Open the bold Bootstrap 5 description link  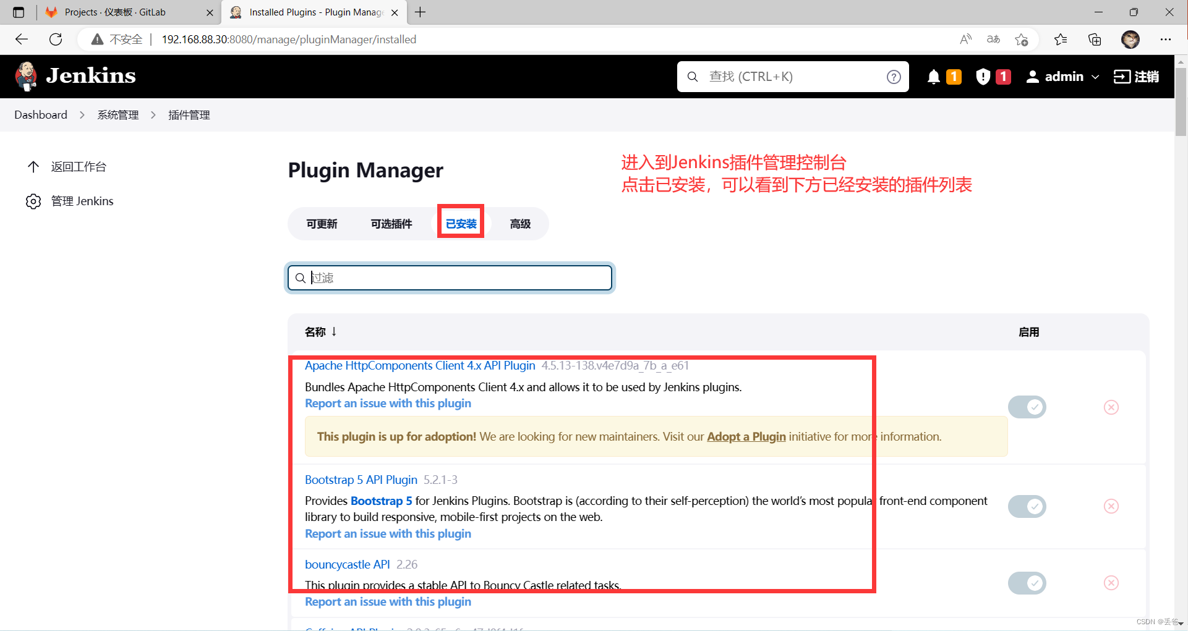click(381, 501)
